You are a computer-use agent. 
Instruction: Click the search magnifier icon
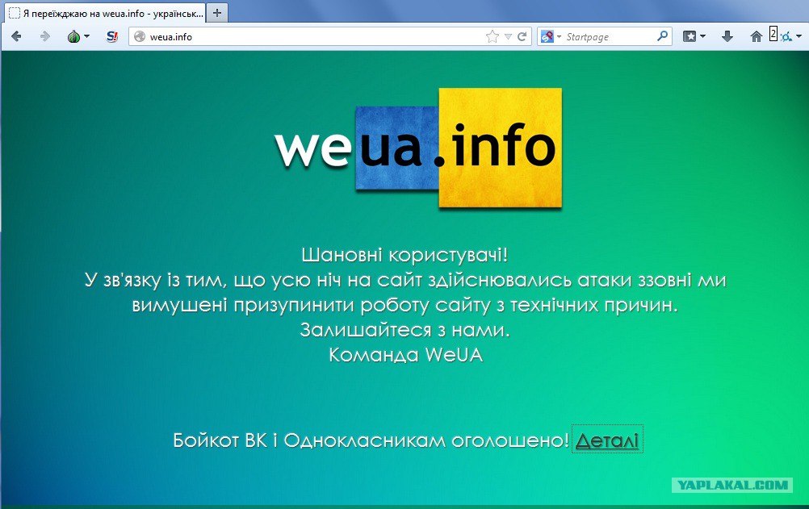pyautogui.click(x=662, y=36)
